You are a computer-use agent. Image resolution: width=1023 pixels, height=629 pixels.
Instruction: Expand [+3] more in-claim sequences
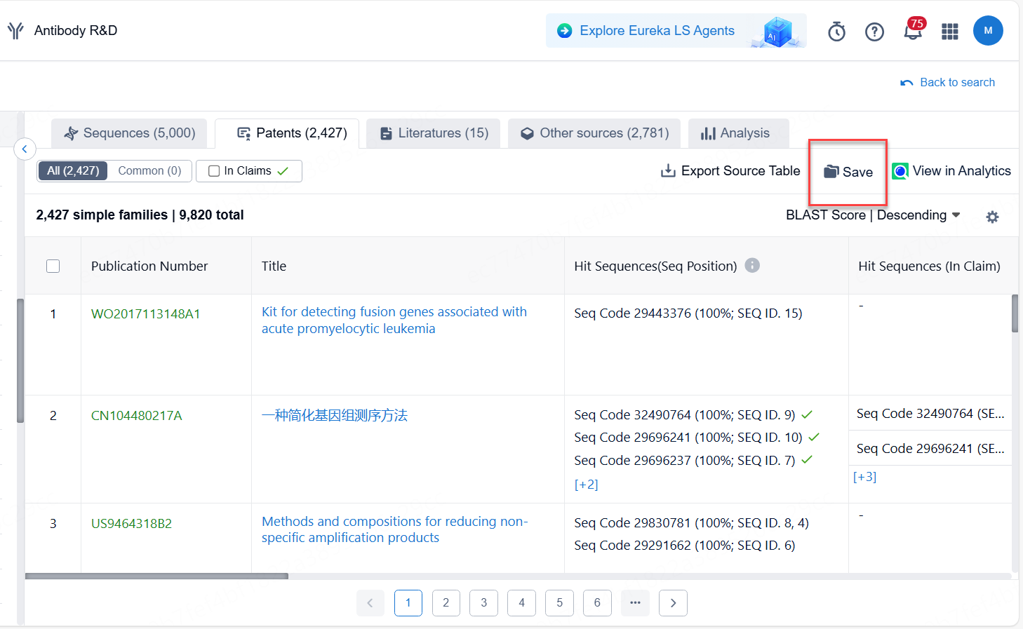point(864,477)
